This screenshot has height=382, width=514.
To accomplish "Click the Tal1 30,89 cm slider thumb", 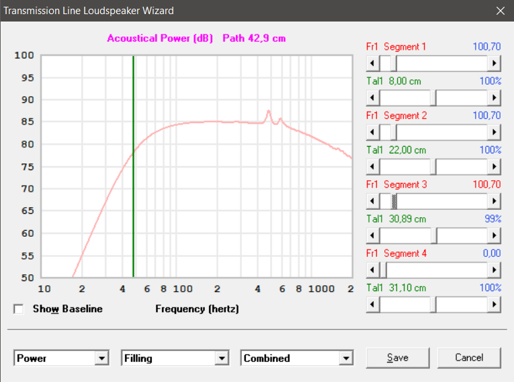I will 434,235.
